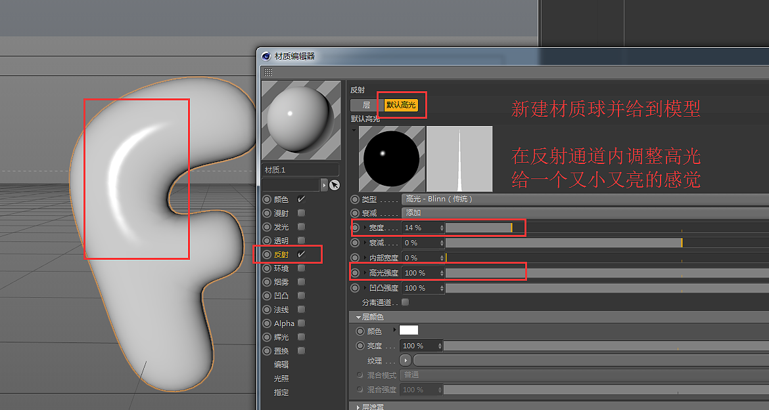This screenshot has width=769, height=410.
Task: Open the 衰减 dropdown showing 添加
Action: [x=585, y=213]
